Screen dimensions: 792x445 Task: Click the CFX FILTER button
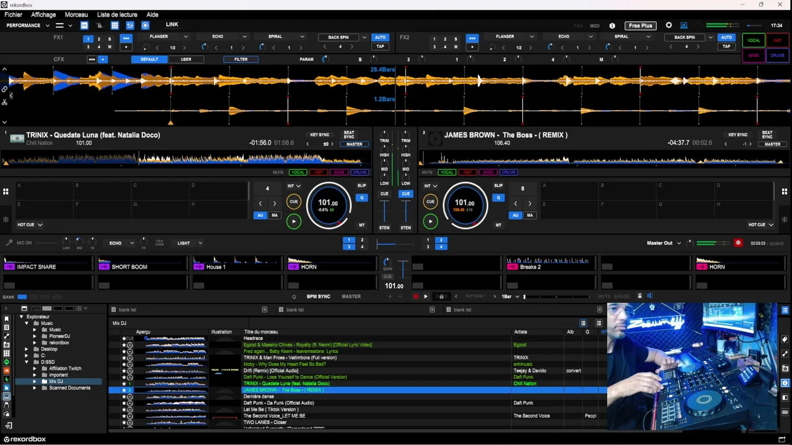point(241,59)
